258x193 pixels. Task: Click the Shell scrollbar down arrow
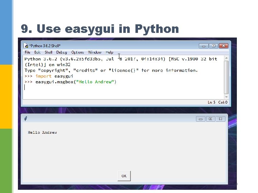pyautogui.click(x=226, y=97)
